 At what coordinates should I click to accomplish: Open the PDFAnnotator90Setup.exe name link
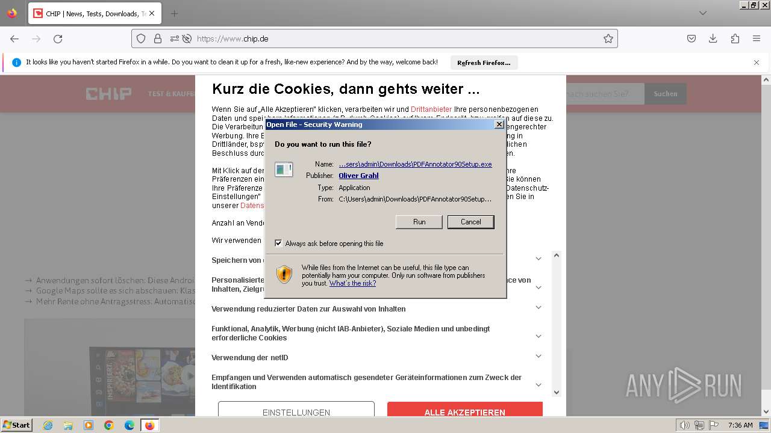pos(415,164)
